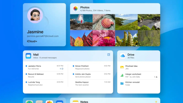Open Jackelyn Perra's Fun memories email
Screen dimensions: 183x103
(44, 67)
